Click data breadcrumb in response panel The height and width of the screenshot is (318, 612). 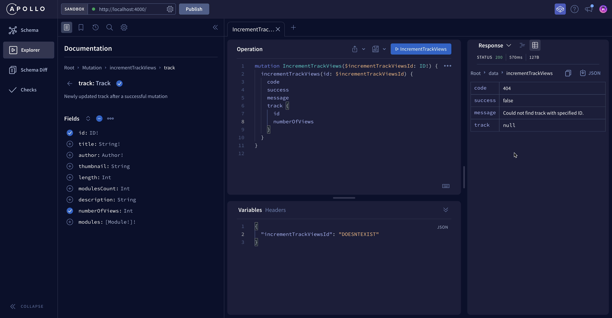(493, 73)
